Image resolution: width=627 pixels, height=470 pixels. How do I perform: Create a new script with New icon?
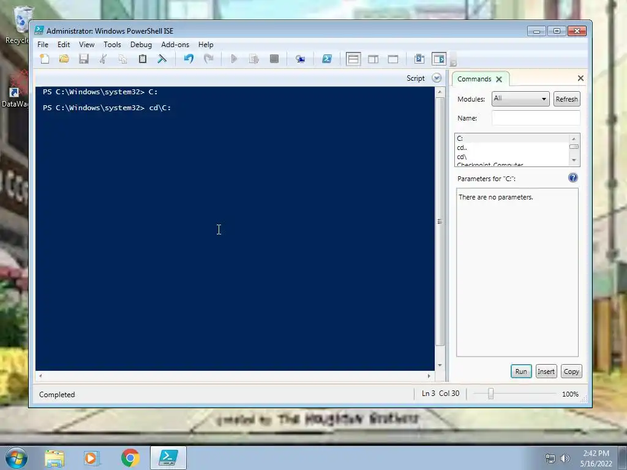click(44, 59)
